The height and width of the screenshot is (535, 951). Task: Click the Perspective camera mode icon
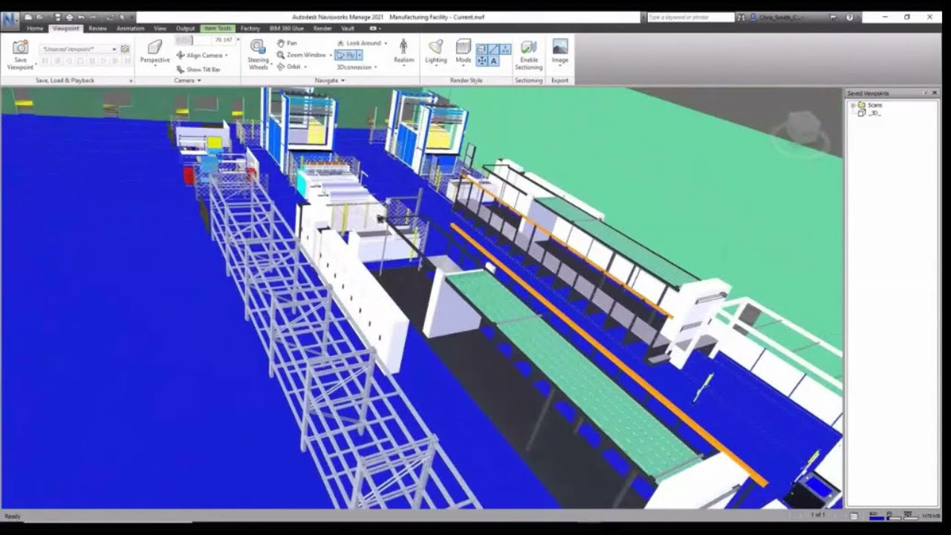pyautogui.click(x=155, y=47)
